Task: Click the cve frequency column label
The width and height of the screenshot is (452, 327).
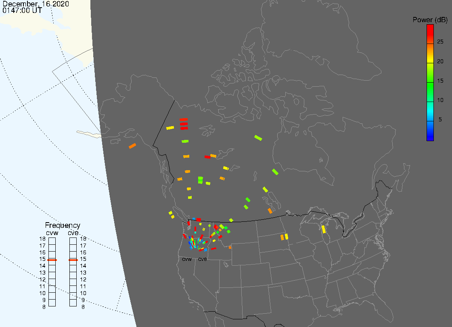Action: [73, 233]
